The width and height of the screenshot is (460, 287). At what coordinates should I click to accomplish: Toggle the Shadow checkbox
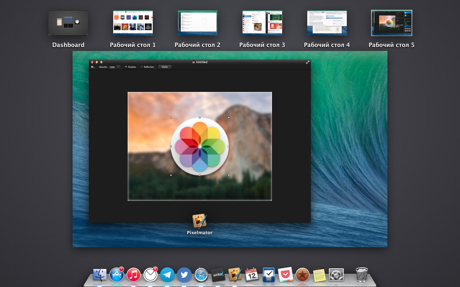tap(126, 67)
